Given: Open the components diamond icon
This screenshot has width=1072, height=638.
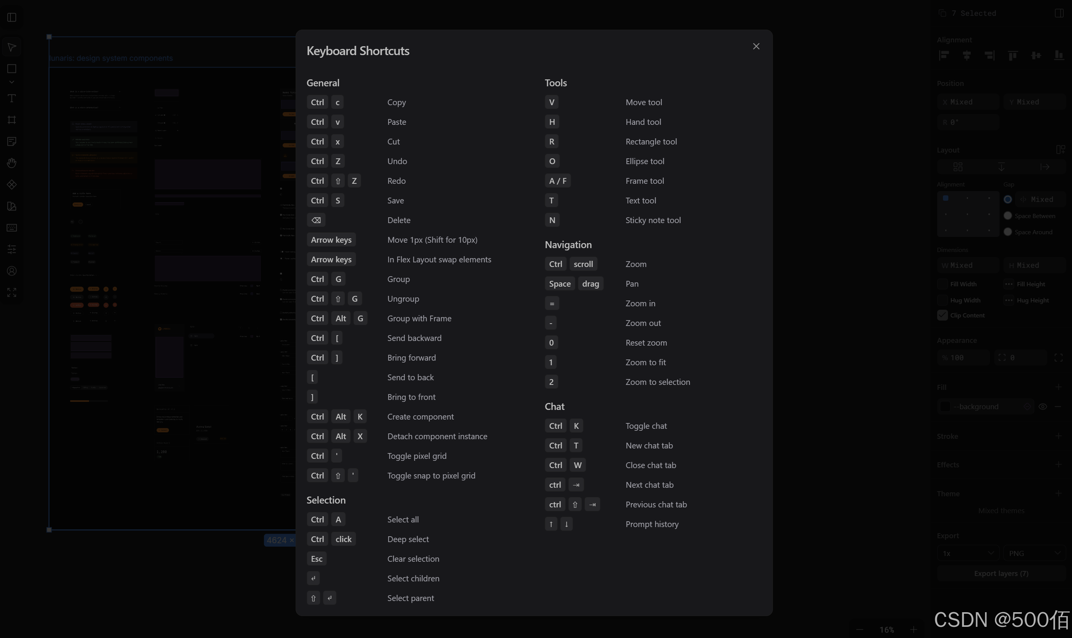Looking at the screenshot, I should pos(12,185).
